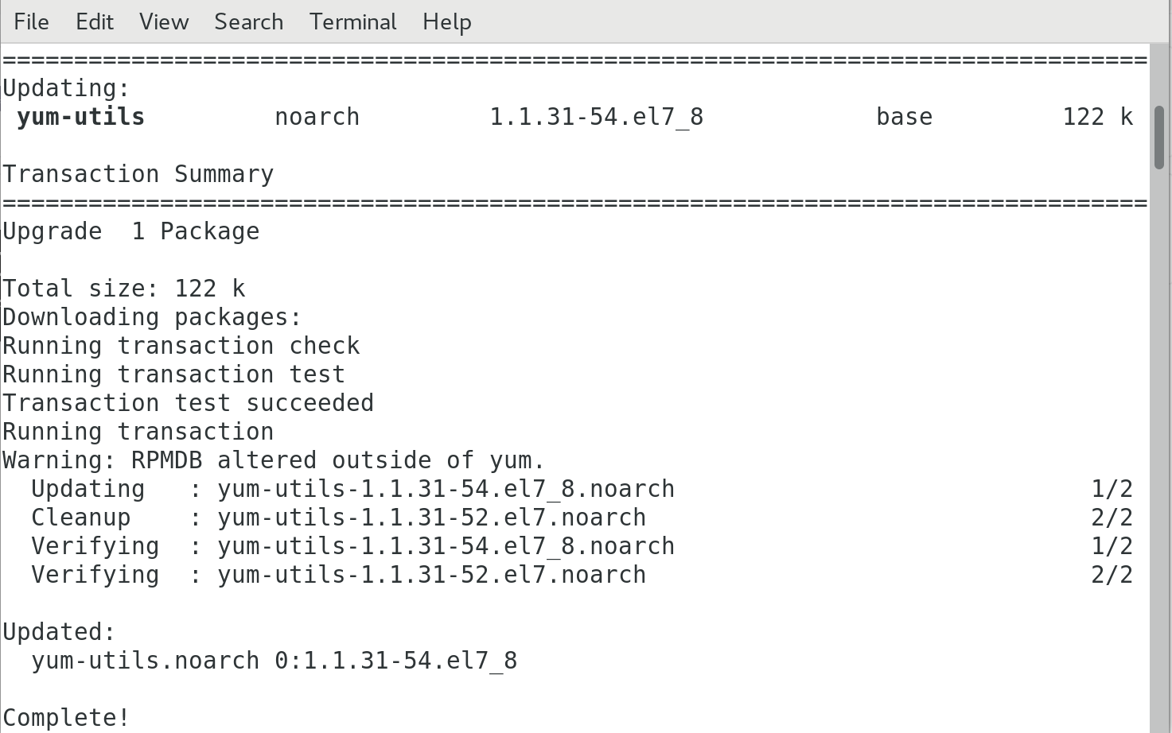Viewport: 1172px width, 733px height.
Task: Open the File menu
Action: pos(31,21)
